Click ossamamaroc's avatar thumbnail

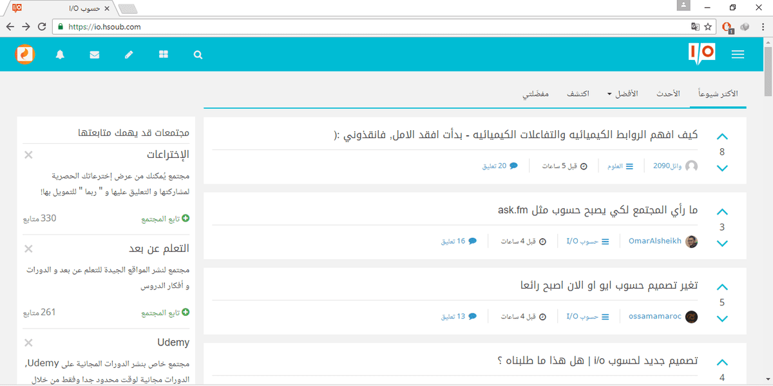pos(691,317)
